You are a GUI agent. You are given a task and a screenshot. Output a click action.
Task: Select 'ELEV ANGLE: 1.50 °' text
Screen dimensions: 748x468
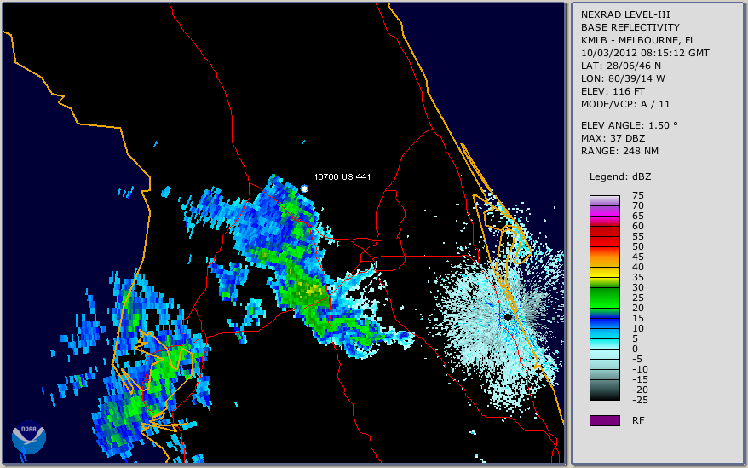[629, 125]
